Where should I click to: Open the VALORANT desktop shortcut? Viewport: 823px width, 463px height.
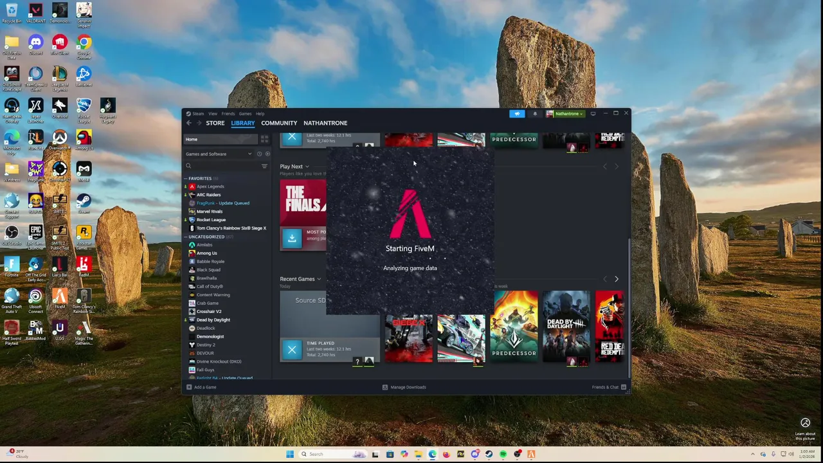(35, 14)
